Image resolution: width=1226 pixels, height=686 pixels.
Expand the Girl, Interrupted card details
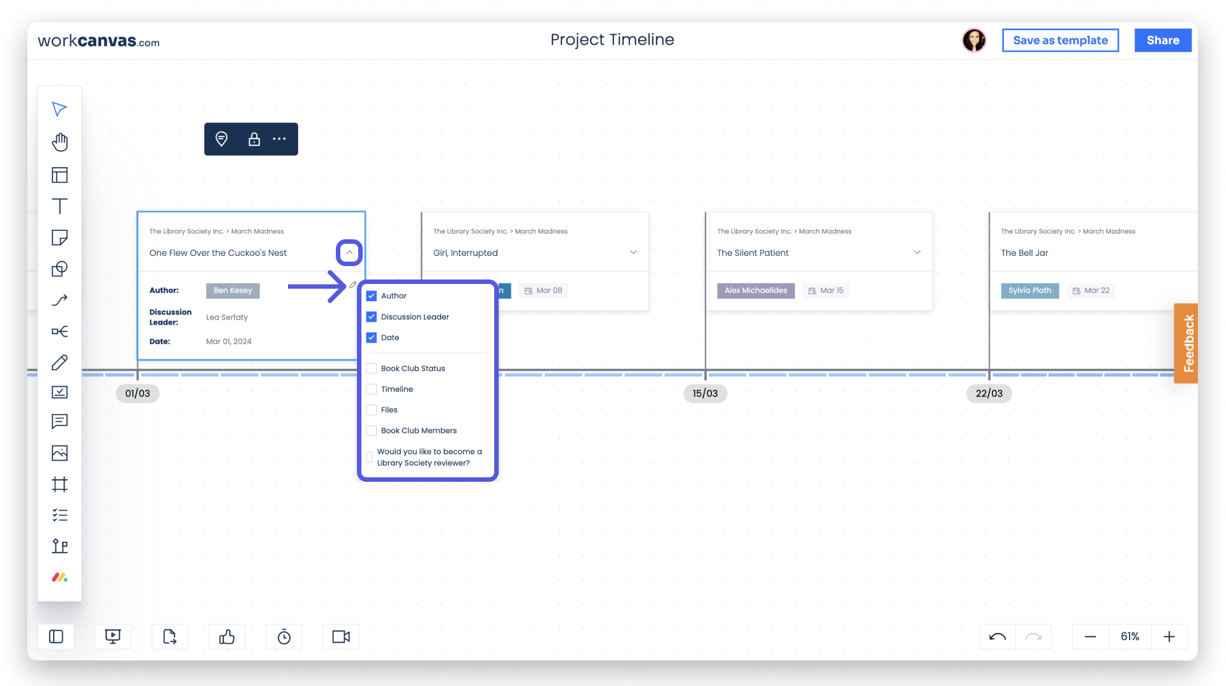pyautogui.click(x=633, y=253)
